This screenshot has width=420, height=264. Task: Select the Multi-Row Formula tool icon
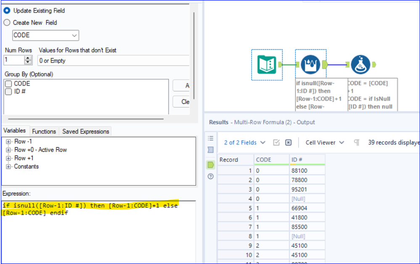click(x=310, y=65)
